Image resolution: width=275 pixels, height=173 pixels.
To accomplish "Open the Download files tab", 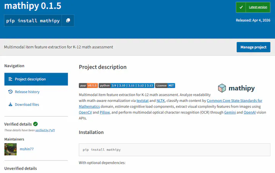I will [x=27, y=105].
